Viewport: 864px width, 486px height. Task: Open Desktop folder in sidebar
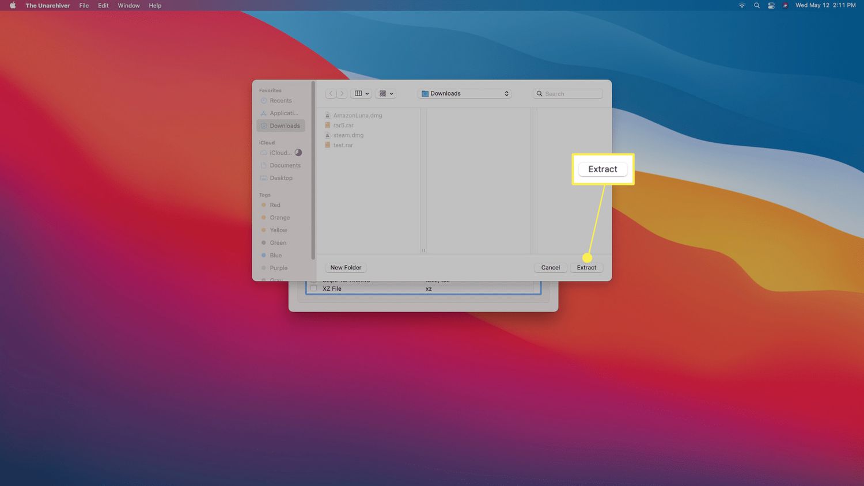click(281, 178)
